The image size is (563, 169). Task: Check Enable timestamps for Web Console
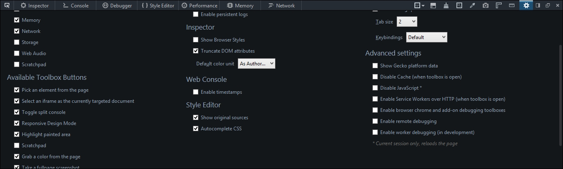click(195, 92)
